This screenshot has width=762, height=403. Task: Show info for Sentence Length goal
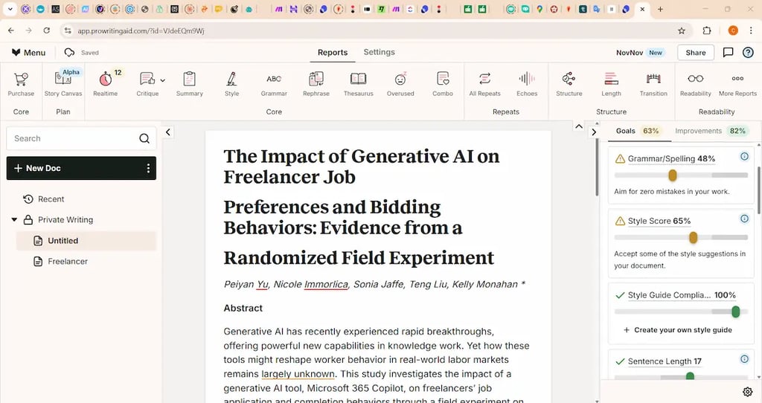pos(744,359)
